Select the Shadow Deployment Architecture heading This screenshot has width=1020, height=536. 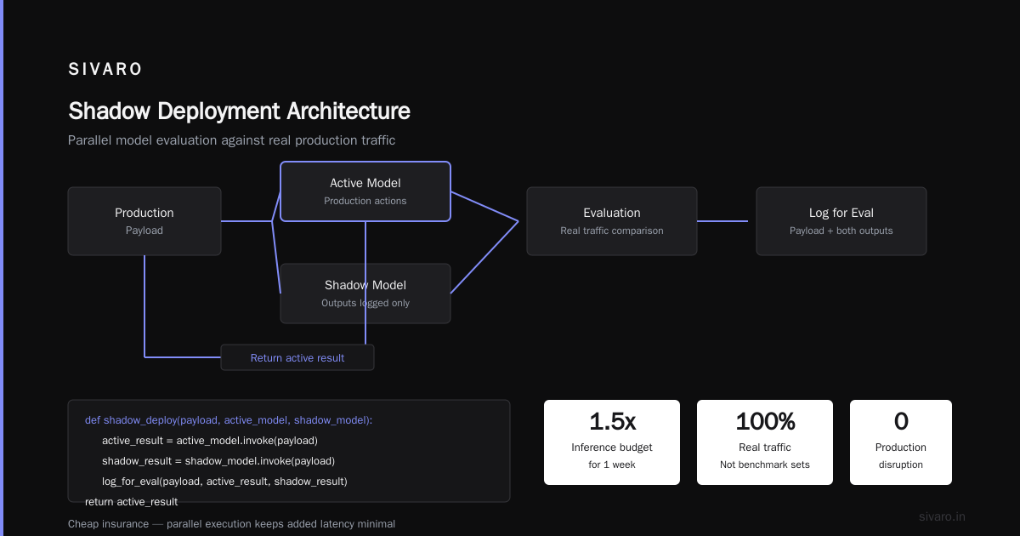tap(239, 111)
